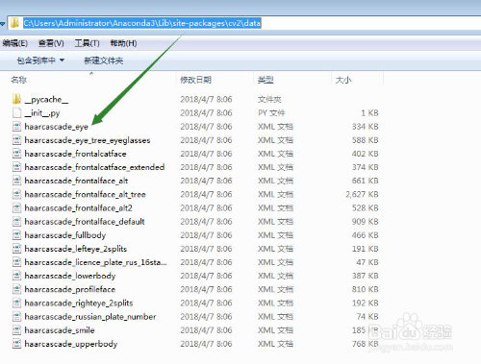This screenshot has height=364, width=481.
Task: Click the 文件夹 type cell
Action: coord(269,99)
